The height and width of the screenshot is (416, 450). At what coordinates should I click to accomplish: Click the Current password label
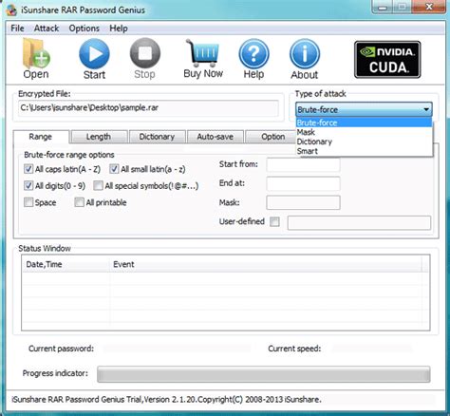61,349
